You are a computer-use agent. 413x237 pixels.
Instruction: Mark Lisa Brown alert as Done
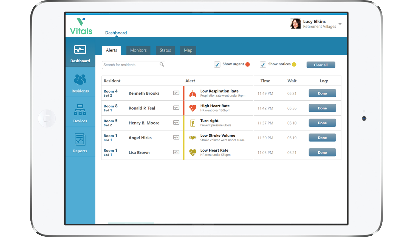point(322,152)
